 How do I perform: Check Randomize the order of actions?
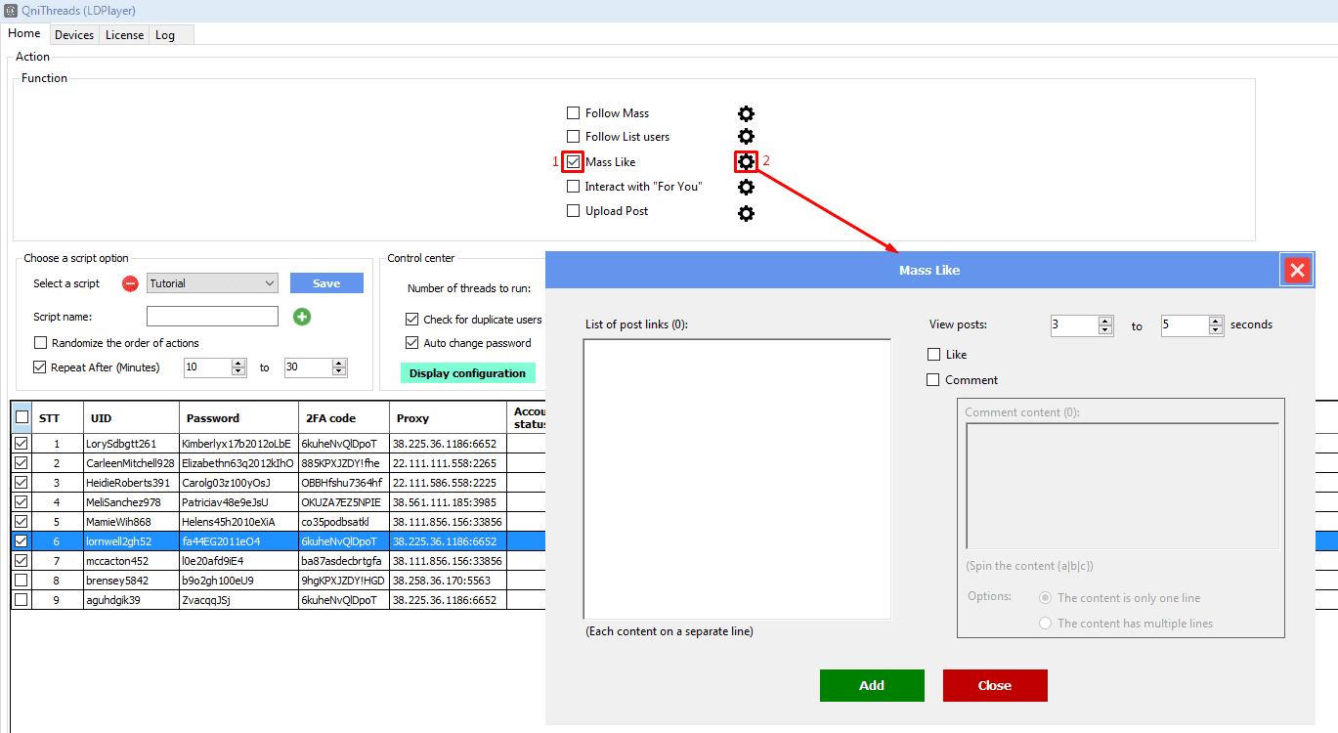click(40, 343)
